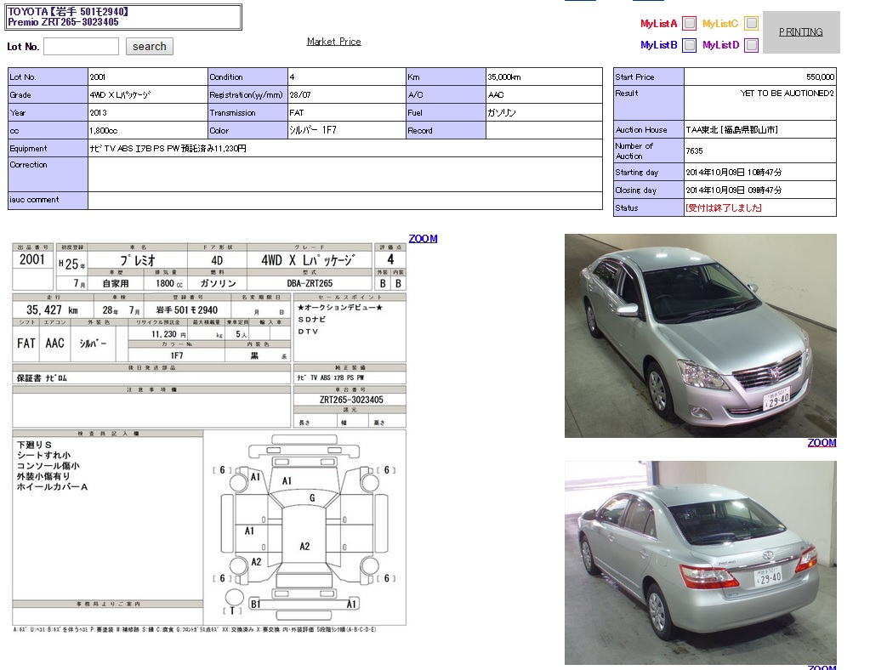The image size is (870, 670).
Task: Click the orange MyListC label
Action: [719, 24]
